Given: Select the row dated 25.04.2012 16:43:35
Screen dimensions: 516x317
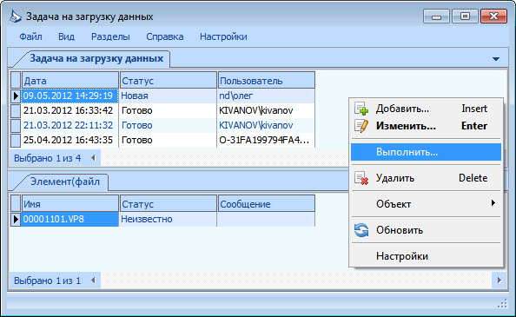Looking at the screenshot, I should pos(162,140).
